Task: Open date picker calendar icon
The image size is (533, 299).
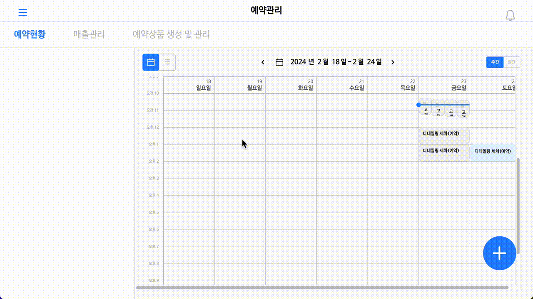Action: [279, 62]
